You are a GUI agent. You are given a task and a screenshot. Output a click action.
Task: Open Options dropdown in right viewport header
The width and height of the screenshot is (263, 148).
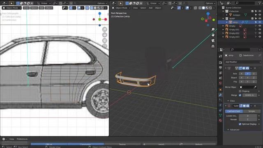pos(210,3)
